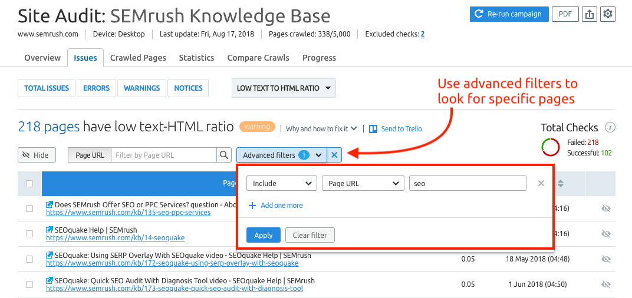The width and height of the screenshot is (632, 298).
Task: Focus the Filter by Page URL field
Action: 164,155
